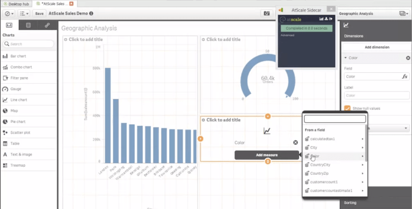This screenshot has width=412, height=209.
Task: Switch to the master items link icon tab
Action: (47, 25)
